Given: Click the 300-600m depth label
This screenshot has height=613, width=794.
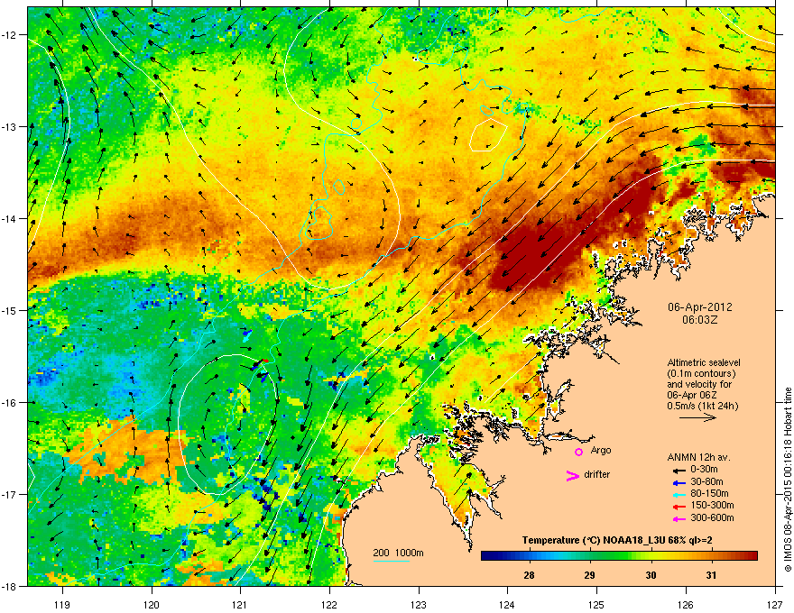Looking at the screenshot, I should pyautogui.click(x=712, y=517).
